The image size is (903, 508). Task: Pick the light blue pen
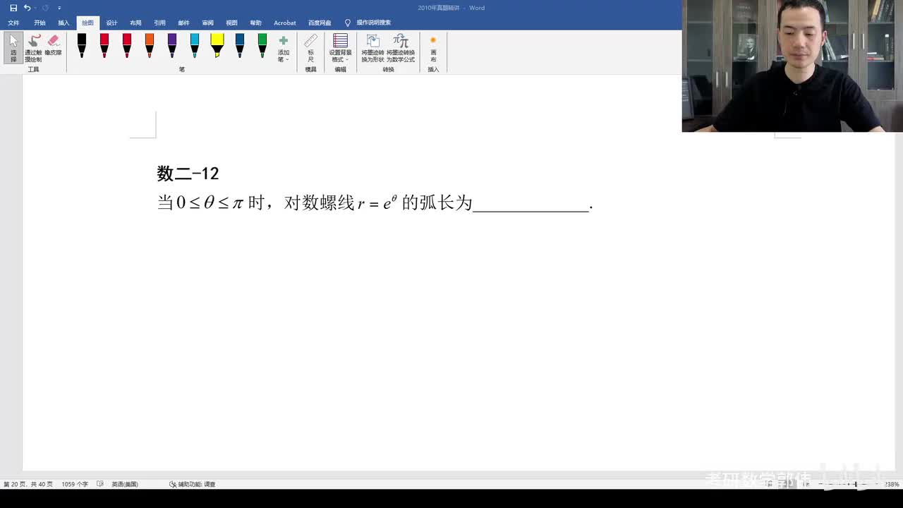click(x=195, y=46)
